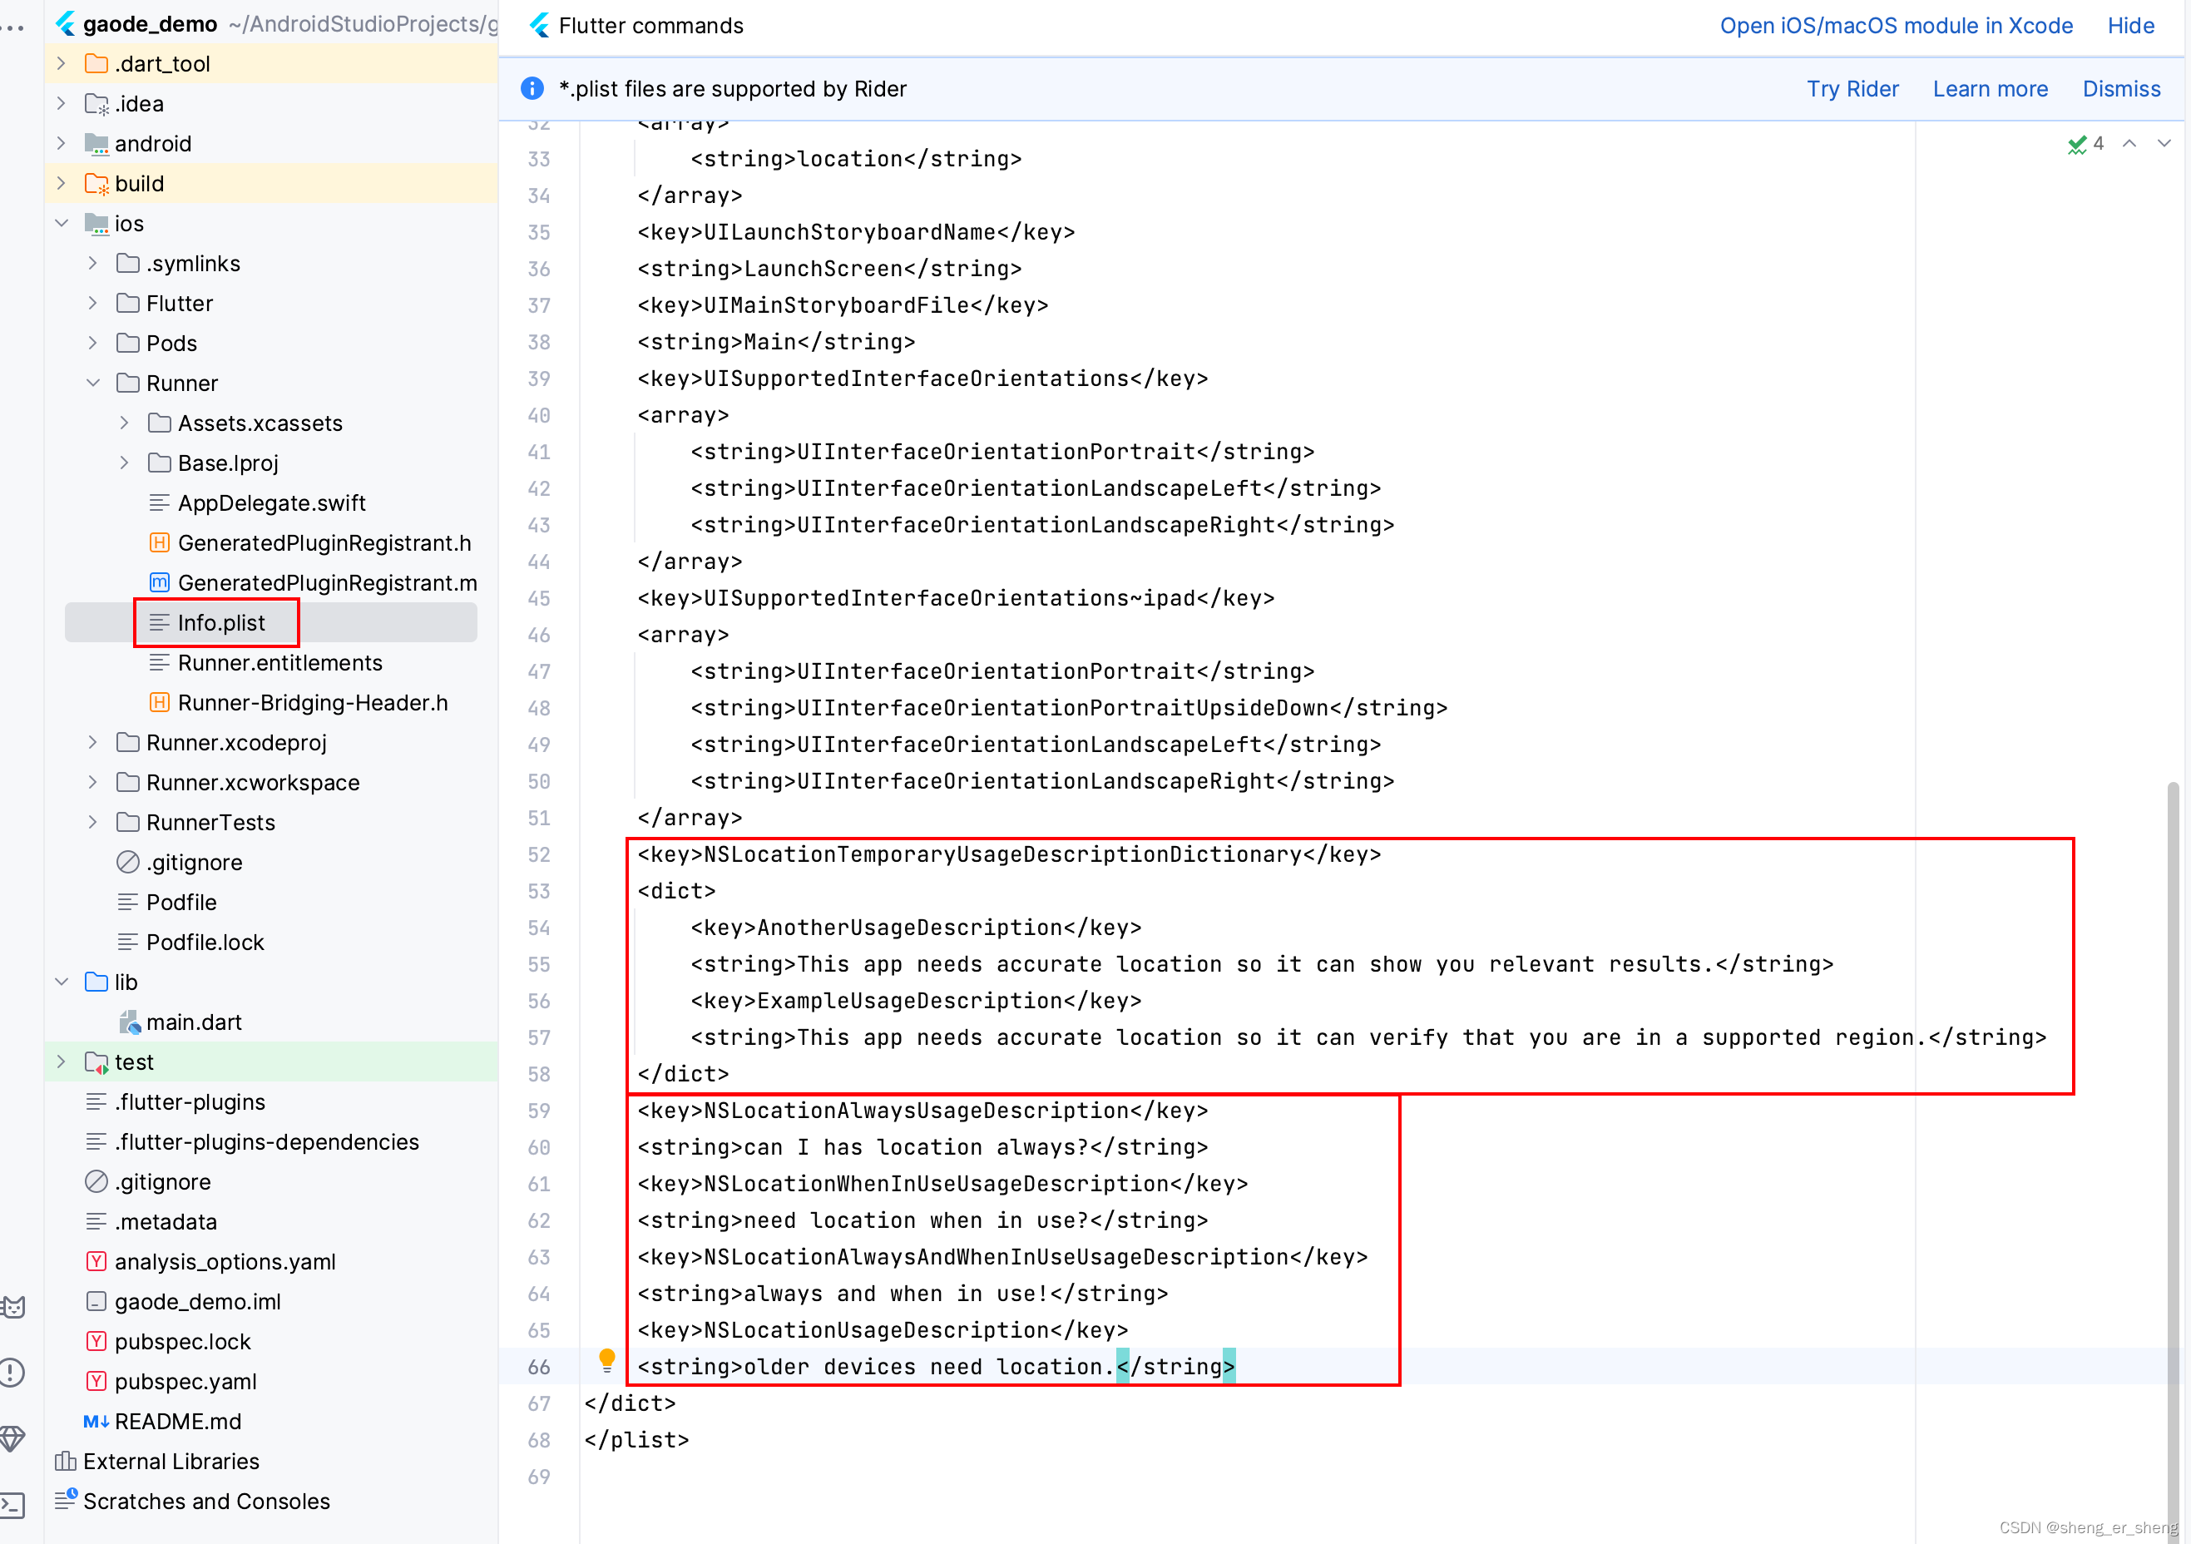Expand the Assets.xcassets folder
Screen dimensions: 2191x1544
(124, 423)
